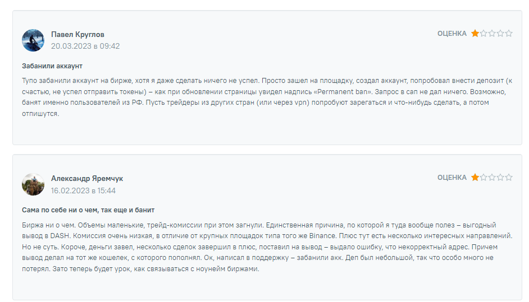Click Александр Яремчук's avatar picture
This screenshot has width=529, height=302.
33,184
